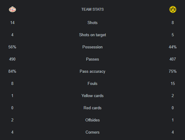The height and width of the screenshot is (140, 185).
Task: Select the Passes stat label
Action: (x=92, y=59)
